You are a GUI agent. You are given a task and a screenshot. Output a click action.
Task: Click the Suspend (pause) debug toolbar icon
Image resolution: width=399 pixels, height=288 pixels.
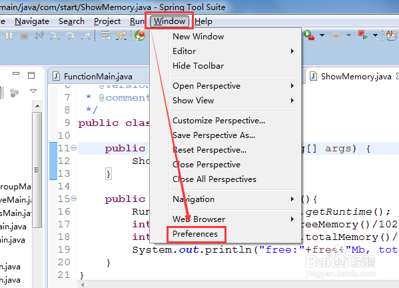[9, 35]
